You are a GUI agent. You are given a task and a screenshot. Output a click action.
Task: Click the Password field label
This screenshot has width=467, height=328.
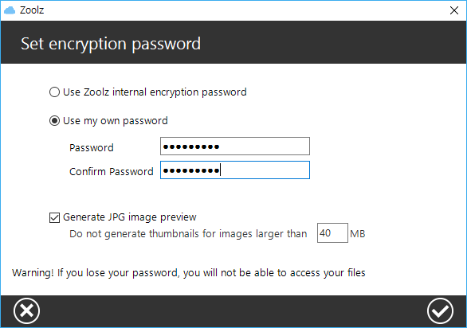pos(92,148)
